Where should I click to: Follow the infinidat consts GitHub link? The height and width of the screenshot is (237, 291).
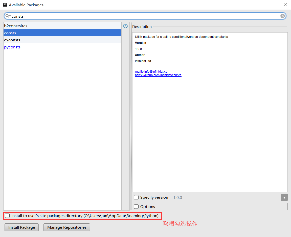(158, 75)
